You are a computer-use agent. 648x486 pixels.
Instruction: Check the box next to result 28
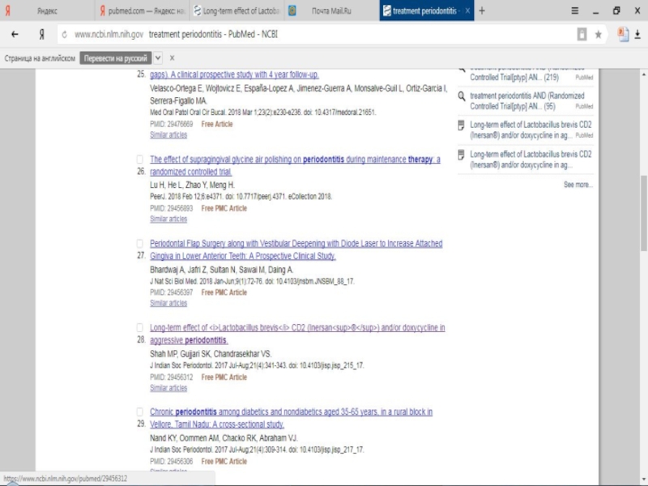140,328
